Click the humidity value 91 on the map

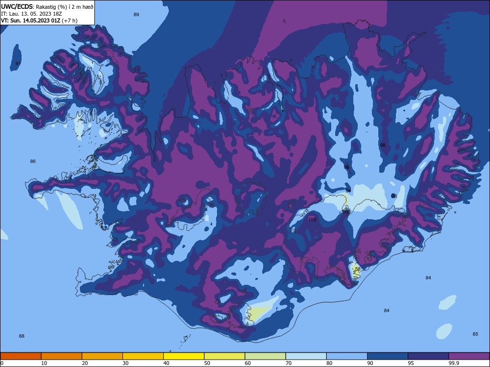pos(18,63)
